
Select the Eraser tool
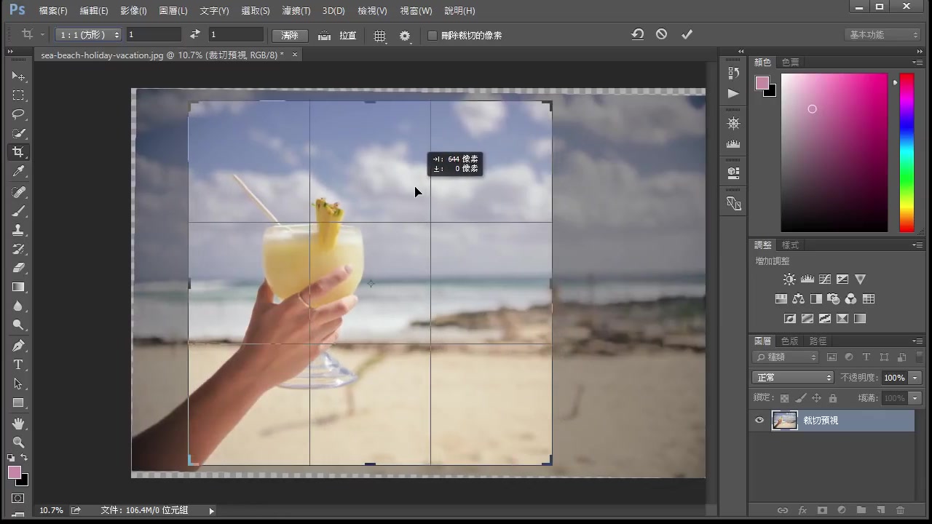[x=19, y=267]
